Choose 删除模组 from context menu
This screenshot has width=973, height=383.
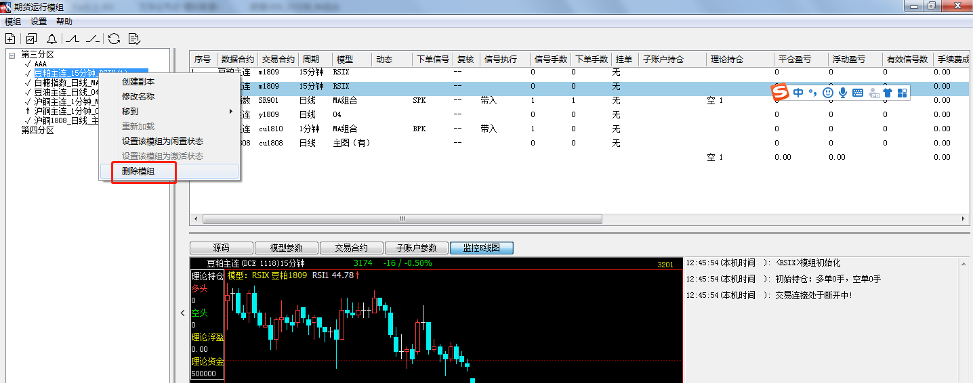[x=138, y=171]
